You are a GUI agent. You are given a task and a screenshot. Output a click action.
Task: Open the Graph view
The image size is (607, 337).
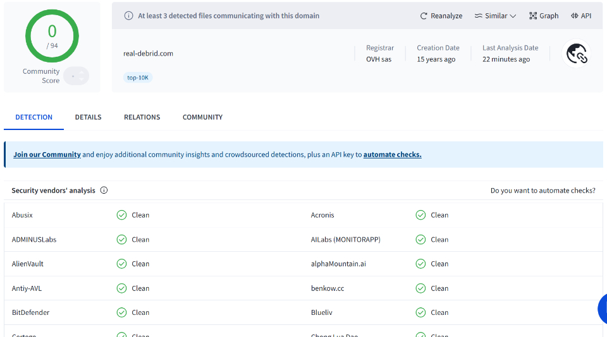[544, 16]
